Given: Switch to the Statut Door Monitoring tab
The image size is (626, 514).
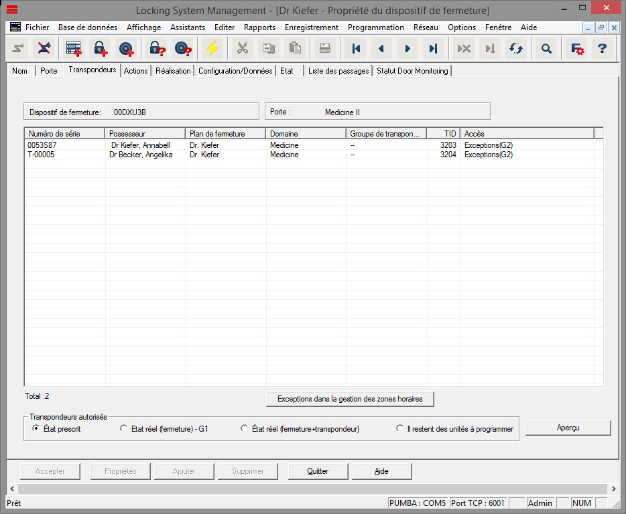Looking at the screenshot, I should click(412, 70).
